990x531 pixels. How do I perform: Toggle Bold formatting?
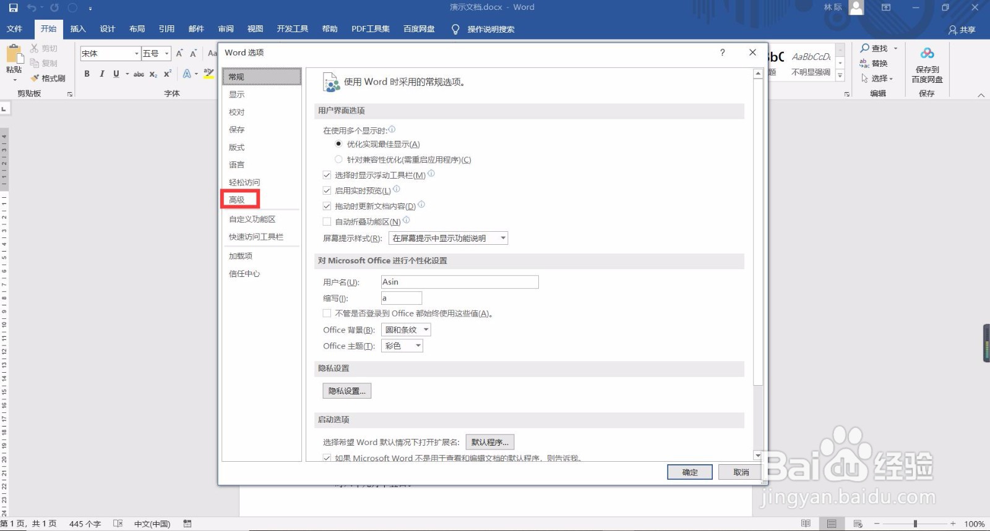tap(87, 74)
